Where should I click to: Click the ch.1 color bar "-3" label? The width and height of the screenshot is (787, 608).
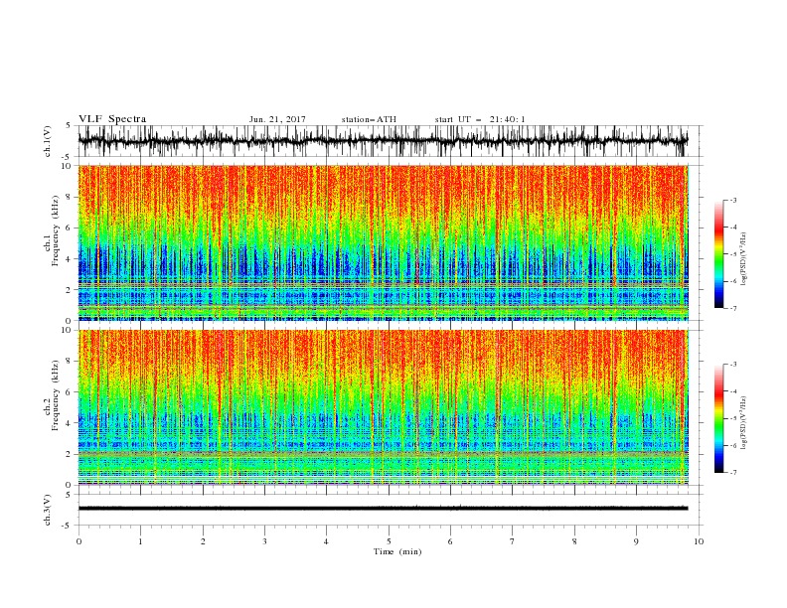pyautogui.click(x=732, y=200)
